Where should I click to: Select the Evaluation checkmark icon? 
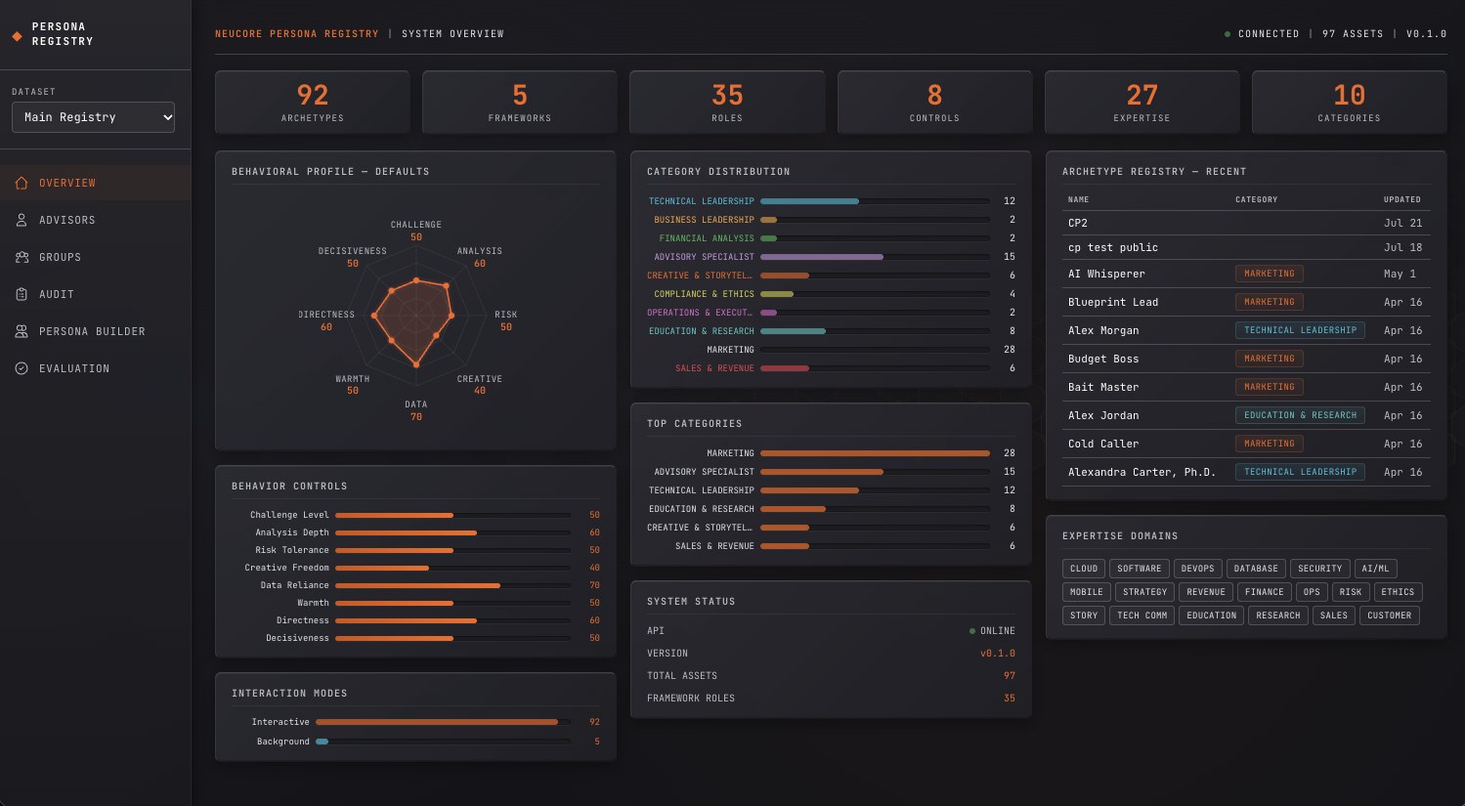click(x=22, y=368)
